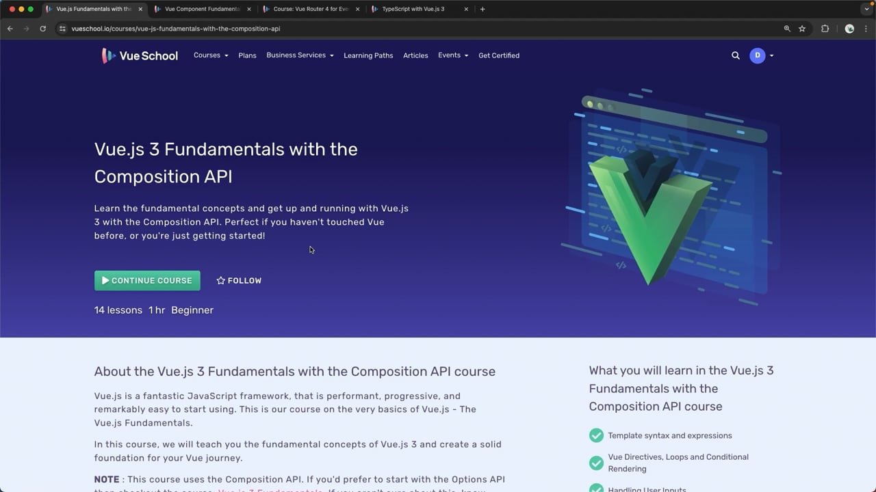Close the Vue Router 4 tab
Viewport: 876px width, 492px height.
pyautogui.click(x=358, y=9)
